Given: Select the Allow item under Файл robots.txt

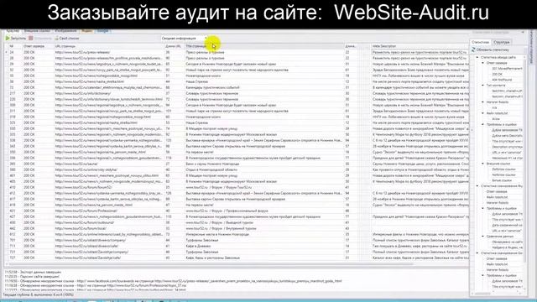Looking at the screenshot, I should point(496,119).
